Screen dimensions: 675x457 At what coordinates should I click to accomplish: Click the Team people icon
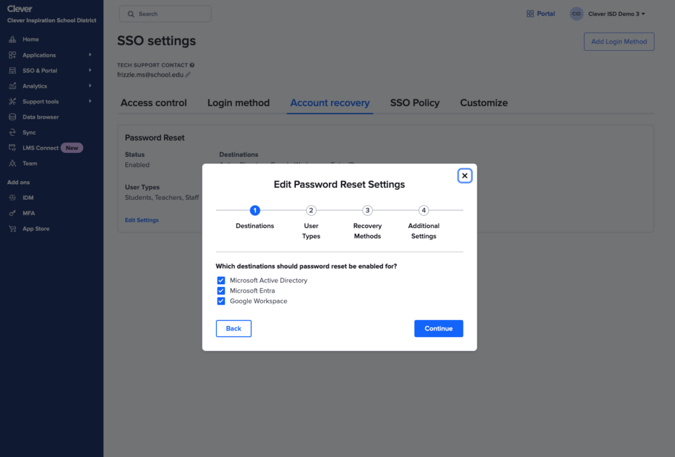pos(13,164)
